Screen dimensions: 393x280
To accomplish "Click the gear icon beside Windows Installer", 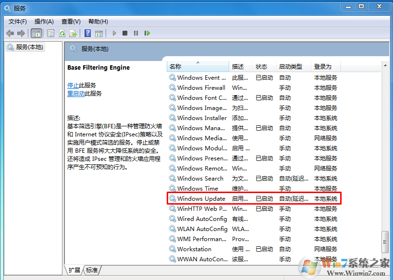I will coord(172,118).
